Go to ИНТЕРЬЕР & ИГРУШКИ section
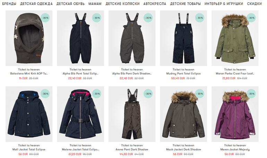 pyautogui.click(x=224, y=4)
